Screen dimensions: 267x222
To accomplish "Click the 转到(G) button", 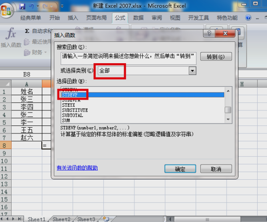I will (216, 57).
